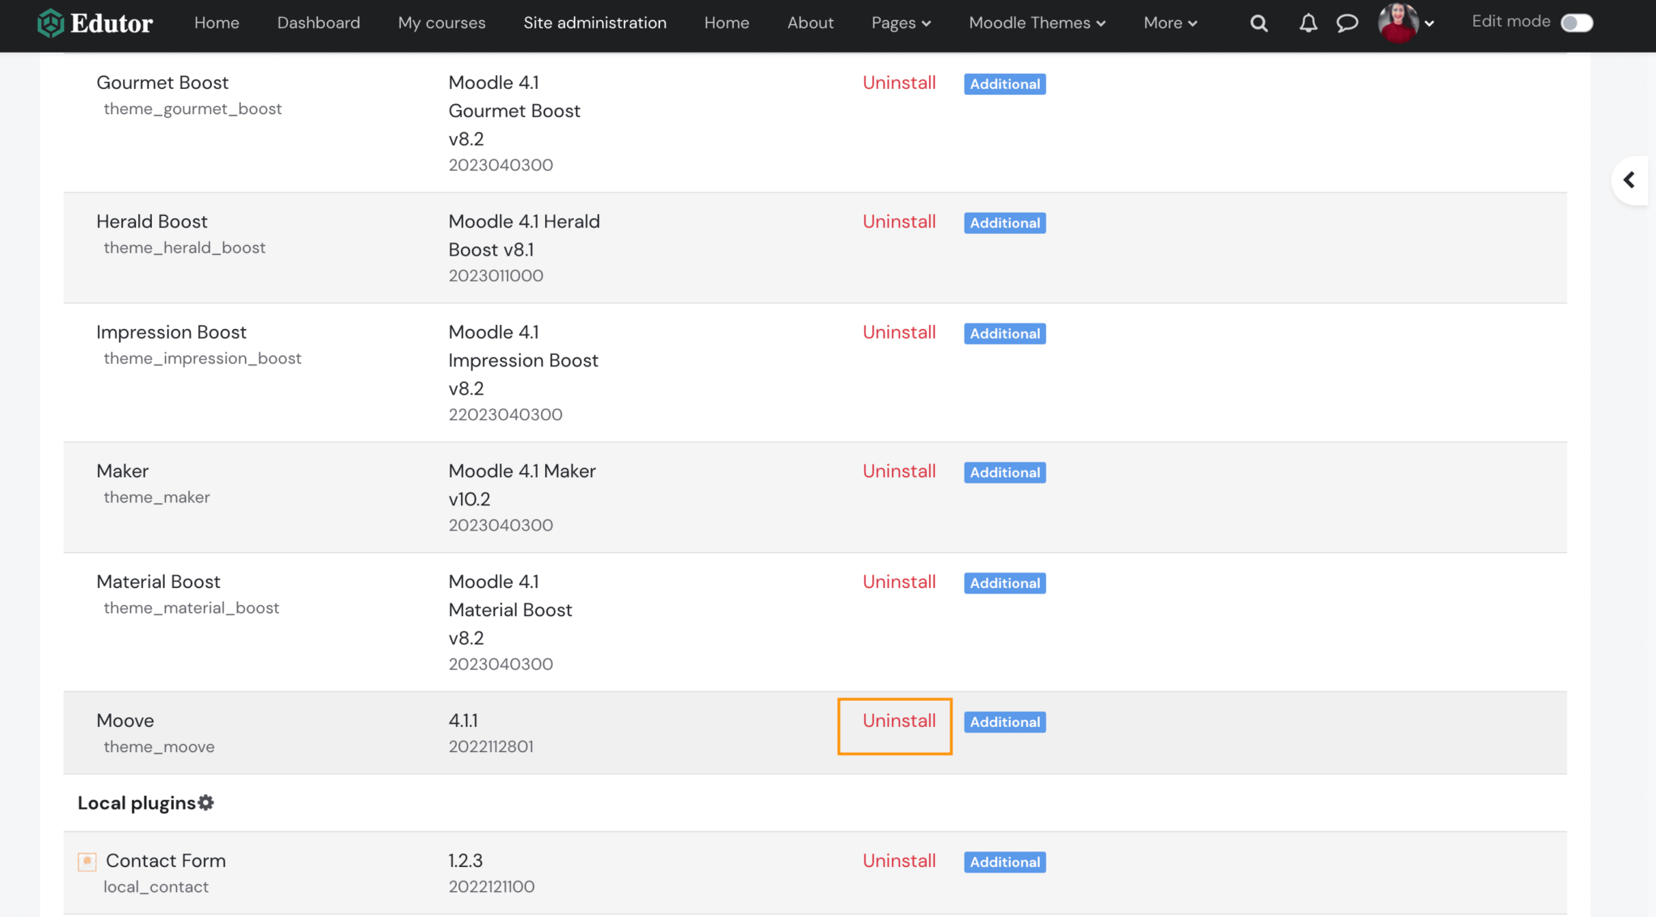Click the Additional badge for Herald Boost

click(1004, 223)
